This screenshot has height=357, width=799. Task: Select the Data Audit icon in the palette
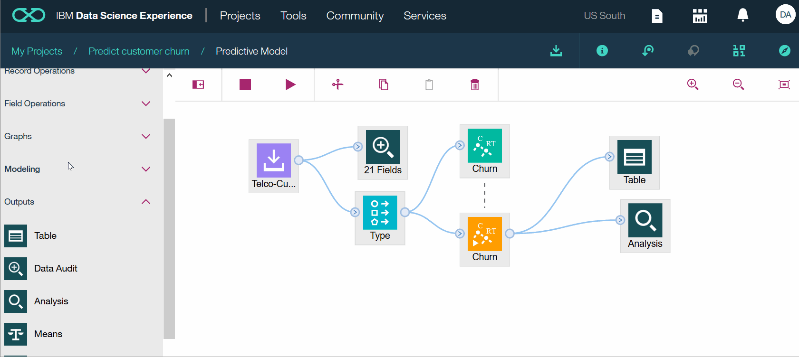click(16, 269)
